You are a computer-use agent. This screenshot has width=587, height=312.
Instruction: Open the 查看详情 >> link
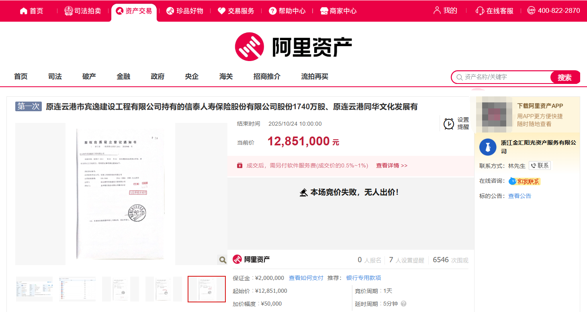[x=392, y=165]
